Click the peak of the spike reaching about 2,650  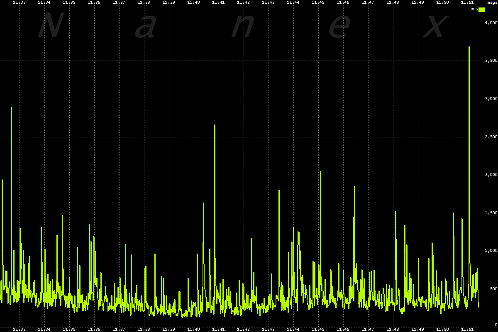pyautogui.click(x=215, y=125)
